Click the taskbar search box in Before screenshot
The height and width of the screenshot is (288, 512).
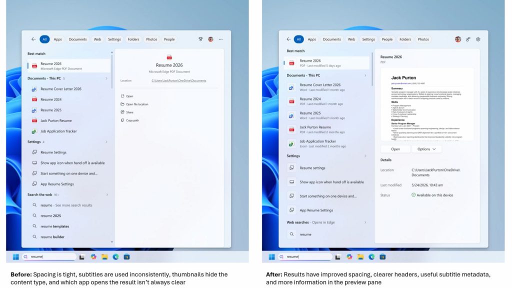[x=49, y=257]
